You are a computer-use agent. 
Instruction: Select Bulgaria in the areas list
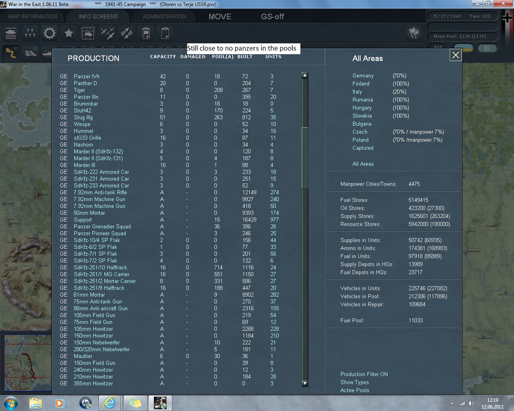coord(362,124)
